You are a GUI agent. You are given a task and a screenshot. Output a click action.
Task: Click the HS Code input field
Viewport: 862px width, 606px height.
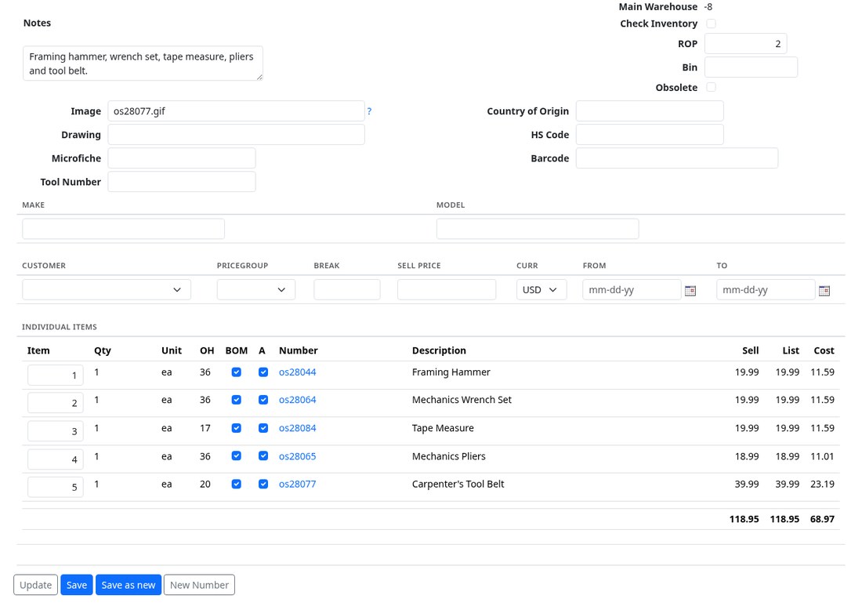click(650, 135)
